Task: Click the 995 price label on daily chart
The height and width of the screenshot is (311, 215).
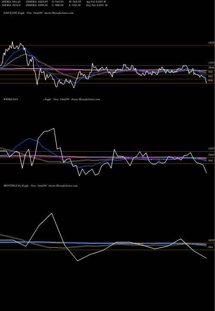Action: pos(211,72)
